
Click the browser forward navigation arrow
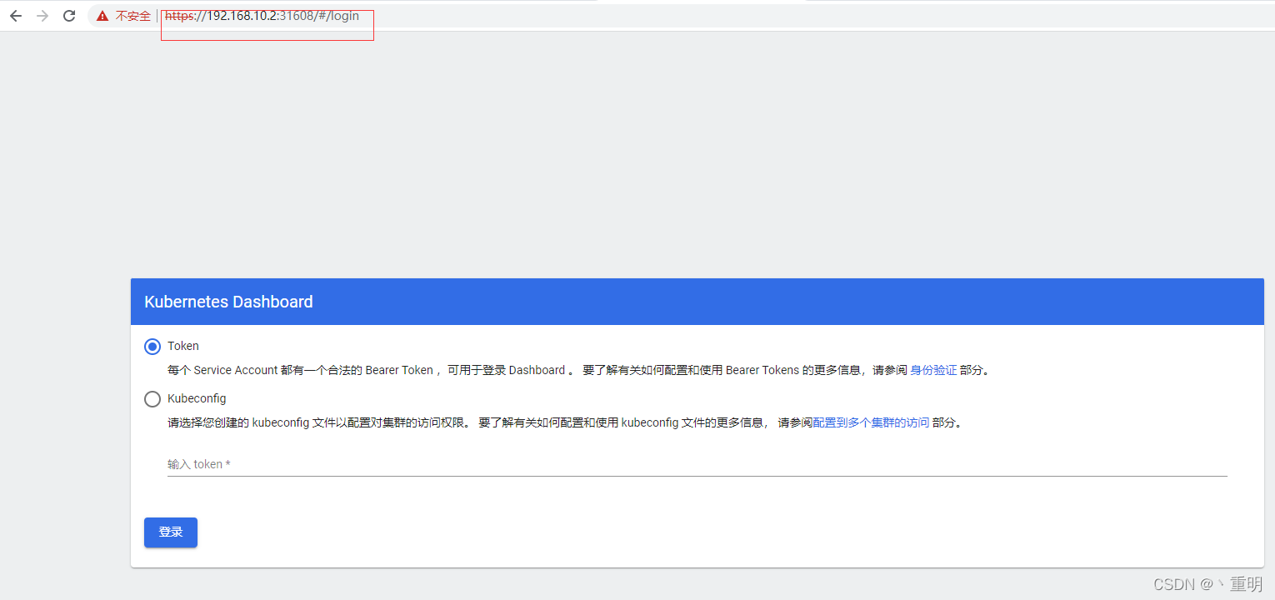pos(42,15)
